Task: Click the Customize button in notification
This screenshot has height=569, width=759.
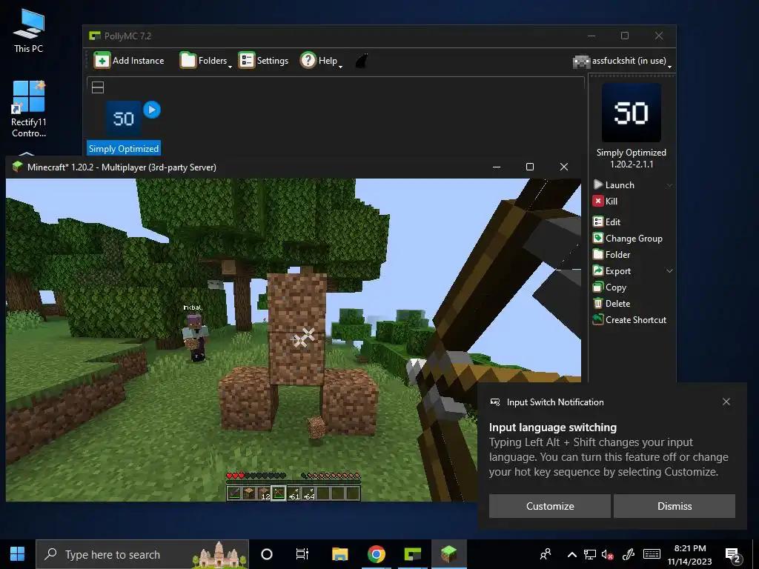Action: click(x=550, y=506)
